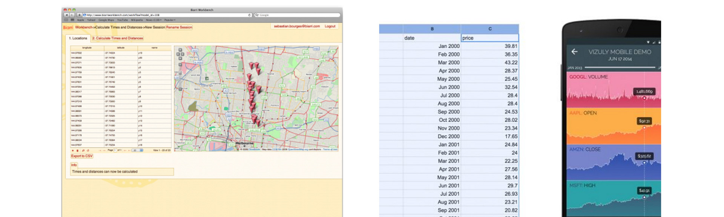724x217 pixels.
Task: Open the Wikipedia bookmark
Action: 137,20
